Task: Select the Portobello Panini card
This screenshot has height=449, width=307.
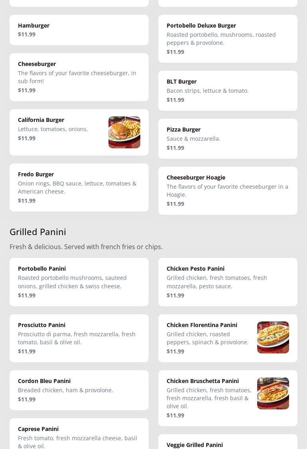Action: (x=79, y=282)
